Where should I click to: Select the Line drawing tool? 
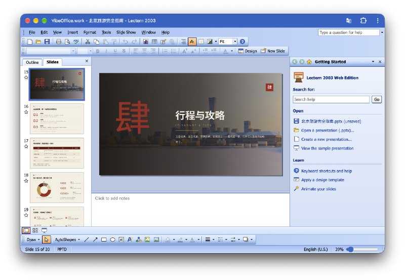(x=87, y=239)
